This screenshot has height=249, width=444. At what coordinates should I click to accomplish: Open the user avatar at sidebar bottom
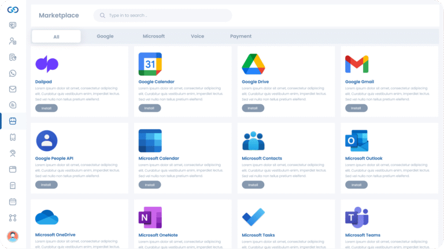point(13,236)
